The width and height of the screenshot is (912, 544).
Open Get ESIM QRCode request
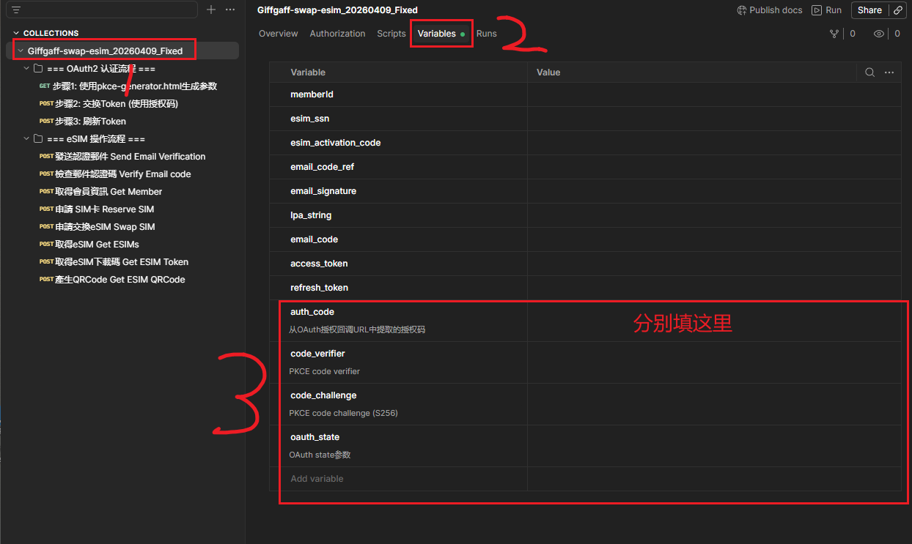[x=111, y=280]
